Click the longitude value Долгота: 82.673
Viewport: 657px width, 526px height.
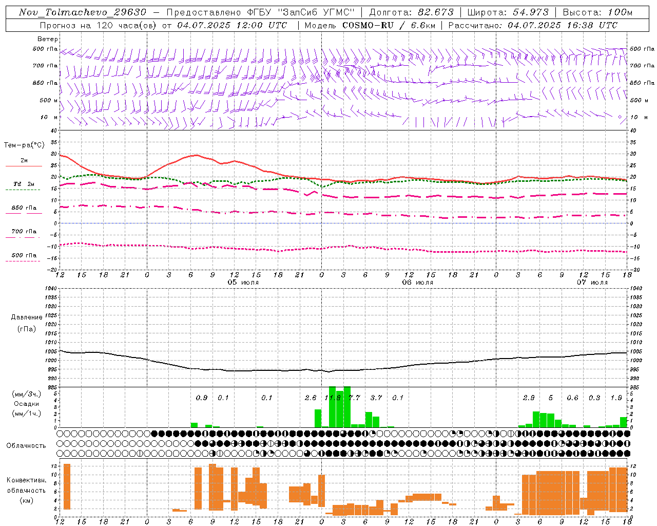click(x=412, y=12)
